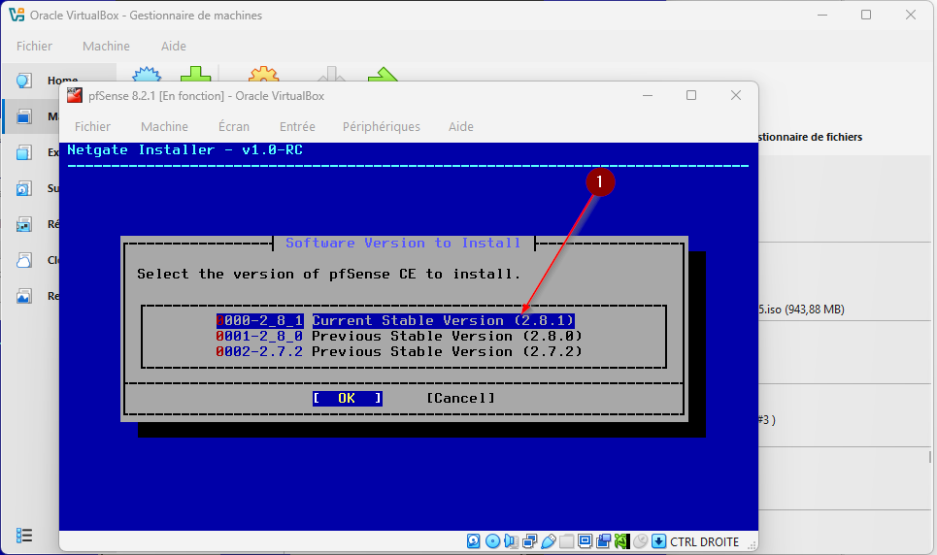
Task: Click the USB devices status icon
Action: pyautogui.click(x=548, y=541)
